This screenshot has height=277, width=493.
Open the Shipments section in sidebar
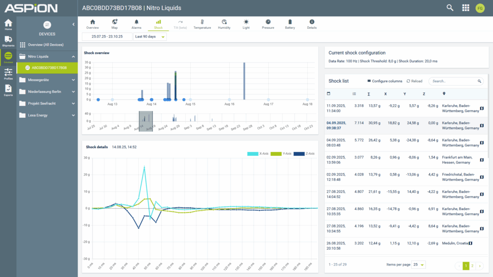pyautogui.click(x=8, y=41)
